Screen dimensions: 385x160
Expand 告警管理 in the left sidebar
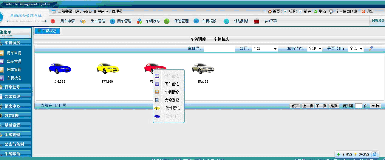coord(13,96)
